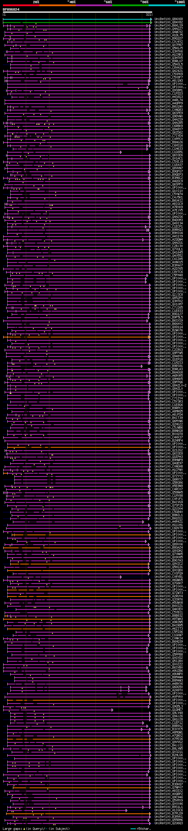Select hit UniRef100_C8VA31
The width and height of the screenshot is (188, 831).
[x=168, y=68]
